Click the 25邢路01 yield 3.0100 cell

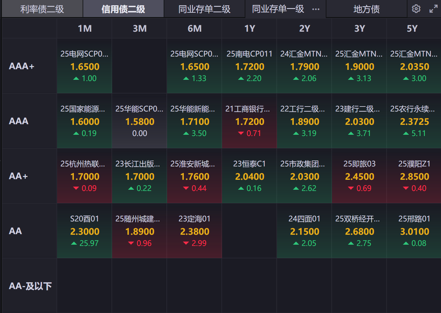pyautogui.click(x=414, y=231)
